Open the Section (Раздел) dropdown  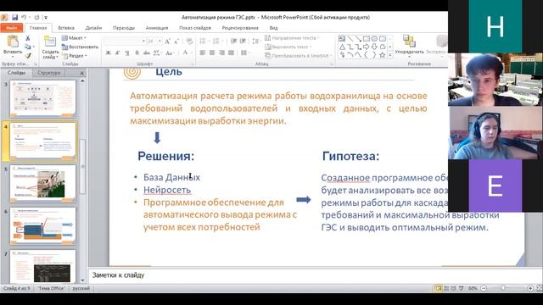(75, 55)
